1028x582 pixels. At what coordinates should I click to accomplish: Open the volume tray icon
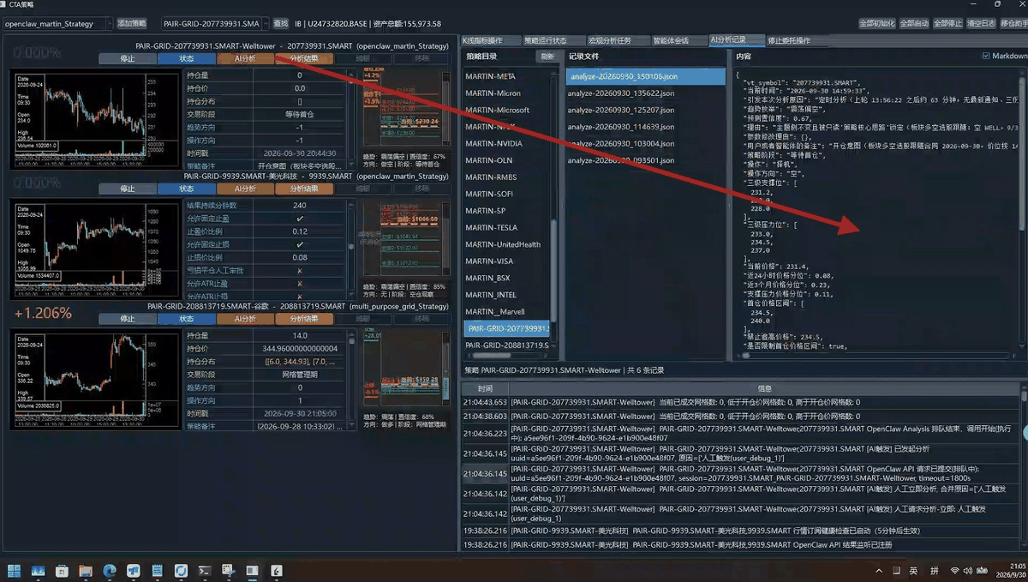(968, 571)
